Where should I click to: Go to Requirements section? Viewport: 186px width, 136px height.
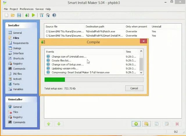(18, 43)
